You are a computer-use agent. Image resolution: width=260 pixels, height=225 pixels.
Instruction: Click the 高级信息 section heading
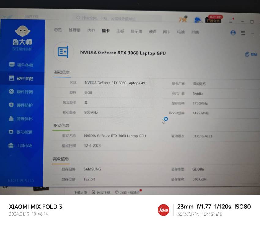coord(61,159)
